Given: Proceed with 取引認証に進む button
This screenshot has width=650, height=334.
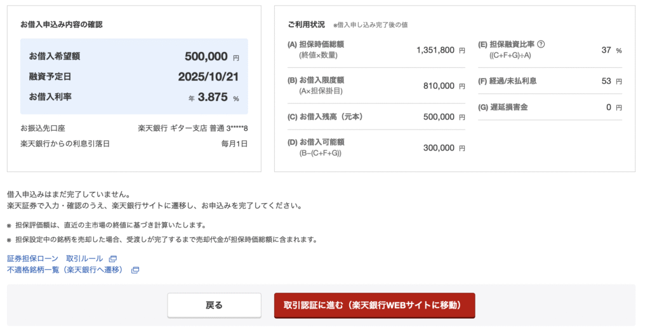Looking at the screenshot, I should pyautogui.click(x=375, y=305).
